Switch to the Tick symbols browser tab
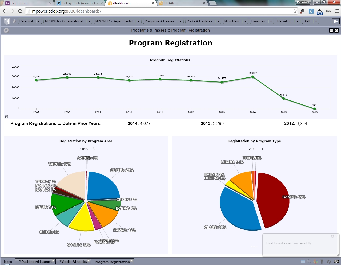The width and height of the screenshot is (341, 265). click(80, 3)
